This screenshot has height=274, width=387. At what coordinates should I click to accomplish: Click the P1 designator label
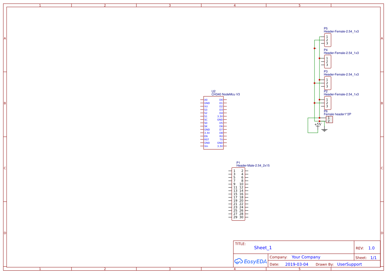click(238, 162)
